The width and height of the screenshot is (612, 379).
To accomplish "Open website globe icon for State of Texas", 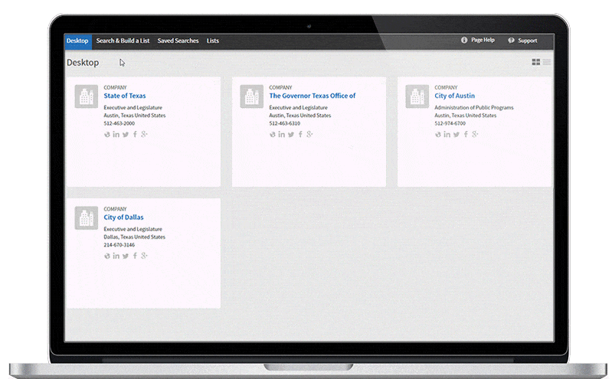I will click(x=107, y=135).
